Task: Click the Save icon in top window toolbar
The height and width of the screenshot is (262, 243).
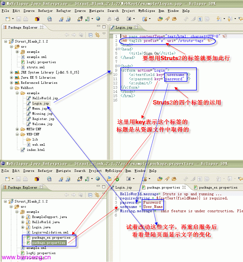Action: click(19, 19)
